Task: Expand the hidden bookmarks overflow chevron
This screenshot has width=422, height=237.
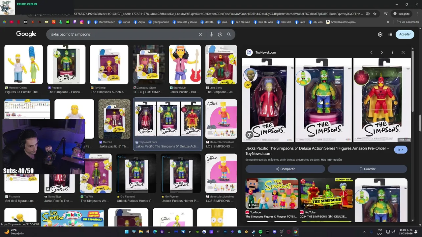Action: coord(388,22)
